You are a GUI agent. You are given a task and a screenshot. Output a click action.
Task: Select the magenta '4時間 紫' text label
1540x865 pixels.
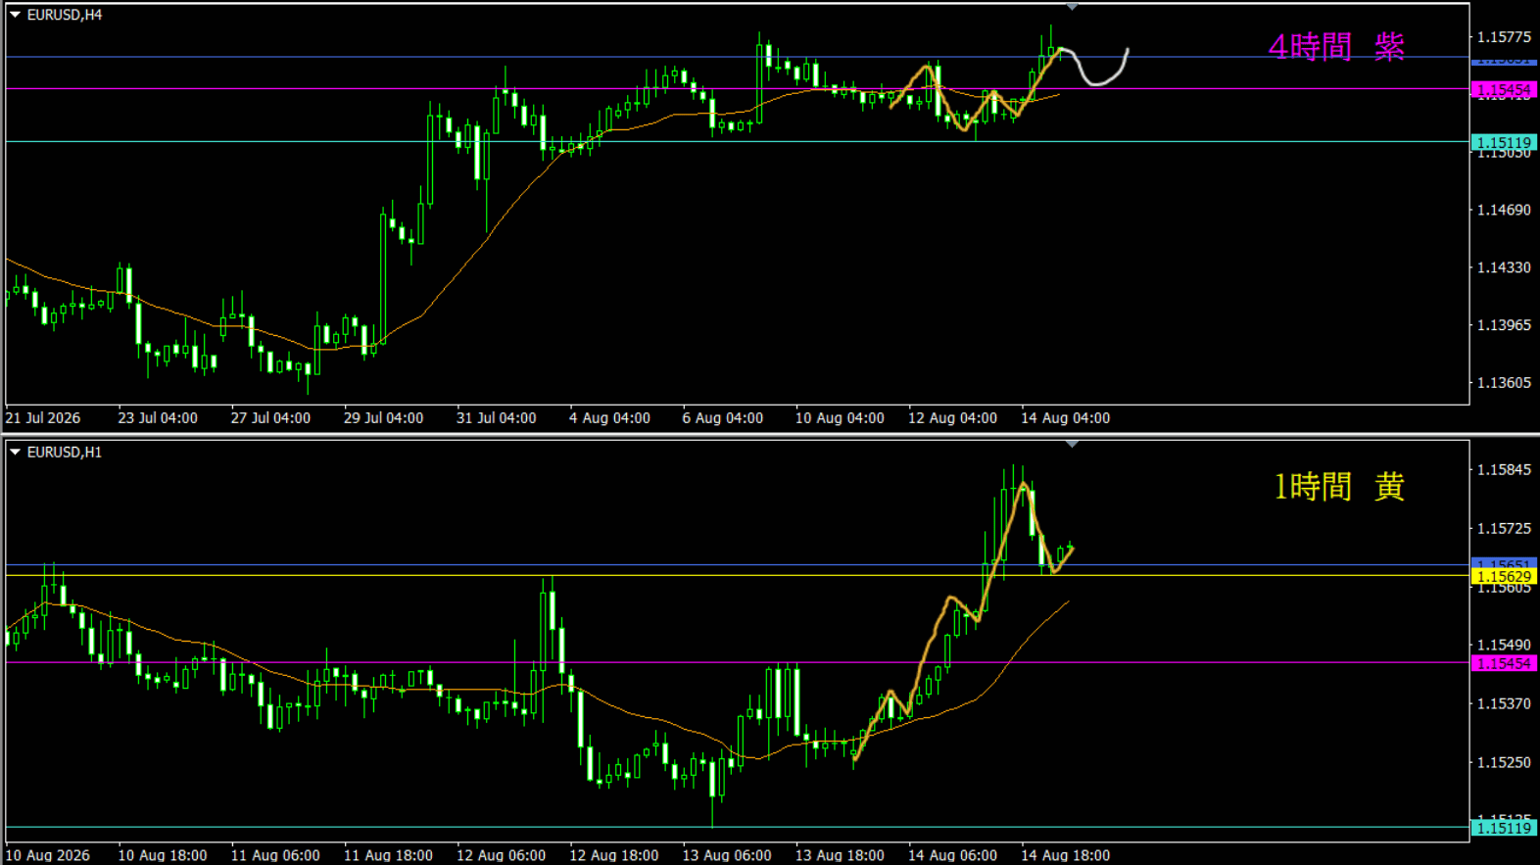pos(1336,47)
